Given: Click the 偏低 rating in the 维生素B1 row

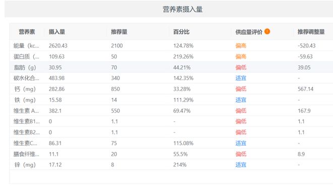Looking at the screenshot, I should [241, 121].
